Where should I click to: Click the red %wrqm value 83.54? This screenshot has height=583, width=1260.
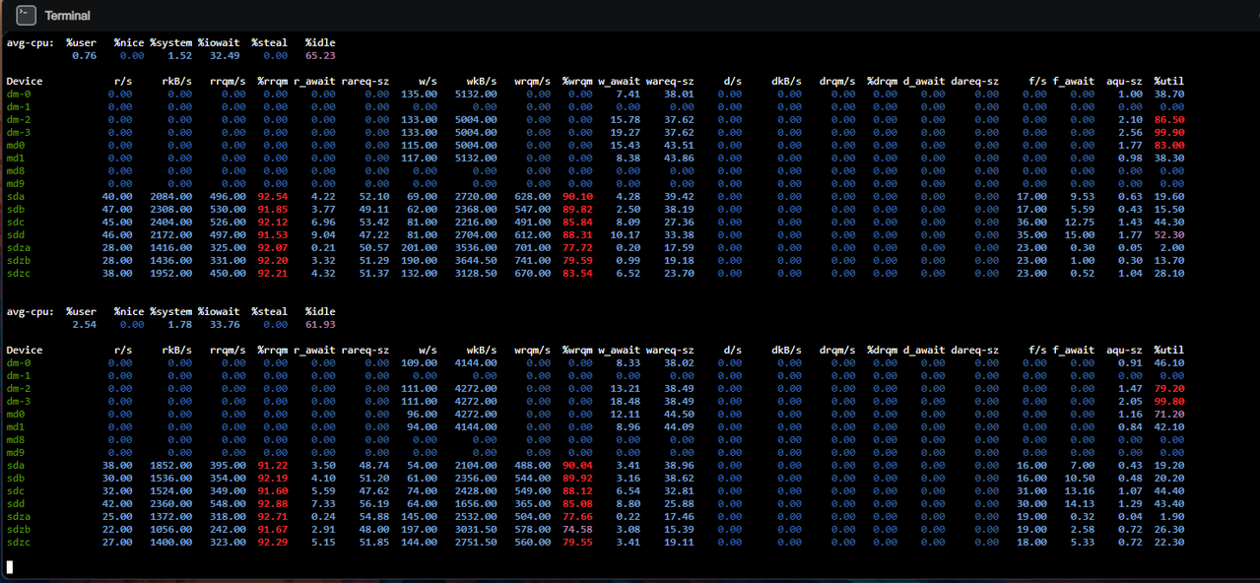[578, 274]
